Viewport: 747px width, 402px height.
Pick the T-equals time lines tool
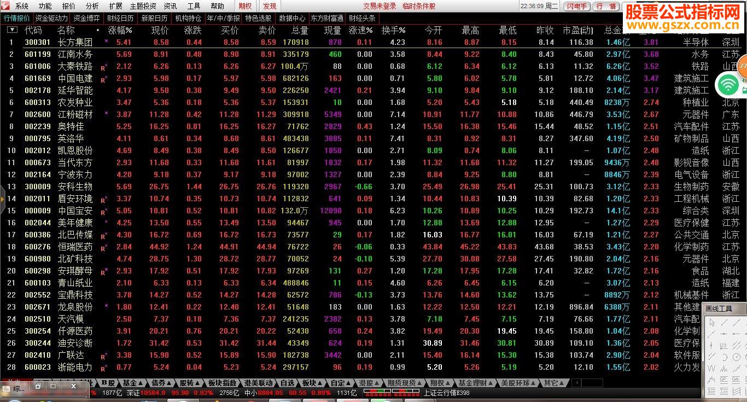(723, 391)
